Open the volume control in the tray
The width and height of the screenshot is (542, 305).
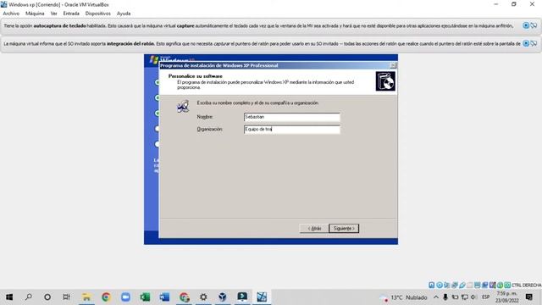474,297
